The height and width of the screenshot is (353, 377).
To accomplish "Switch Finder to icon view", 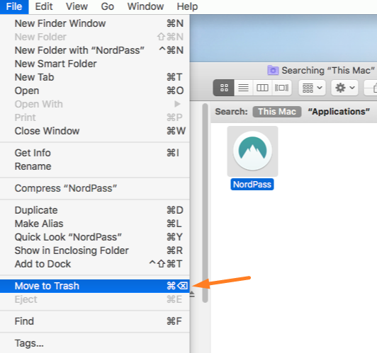I will (224, 88).
